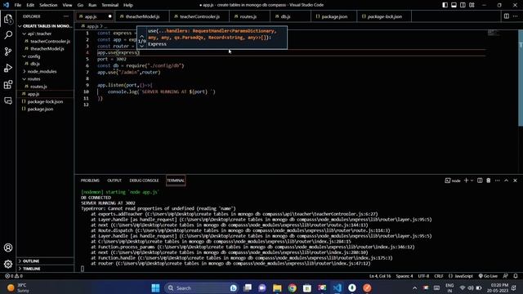Open the Manage gear icon

point(8,264)
